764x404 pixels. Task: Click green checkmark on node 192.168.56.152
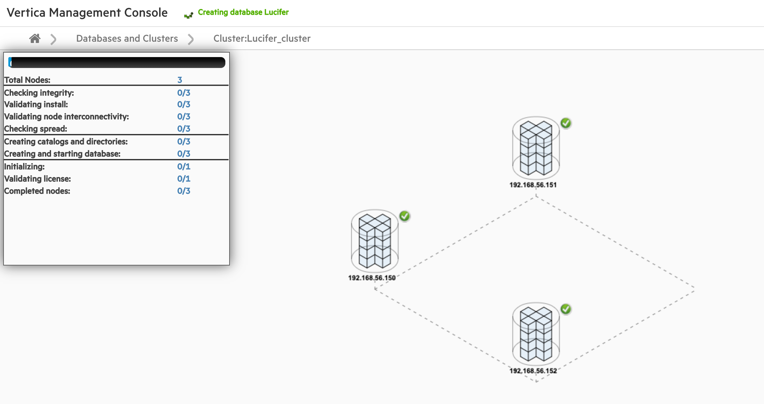pos(566,309)
